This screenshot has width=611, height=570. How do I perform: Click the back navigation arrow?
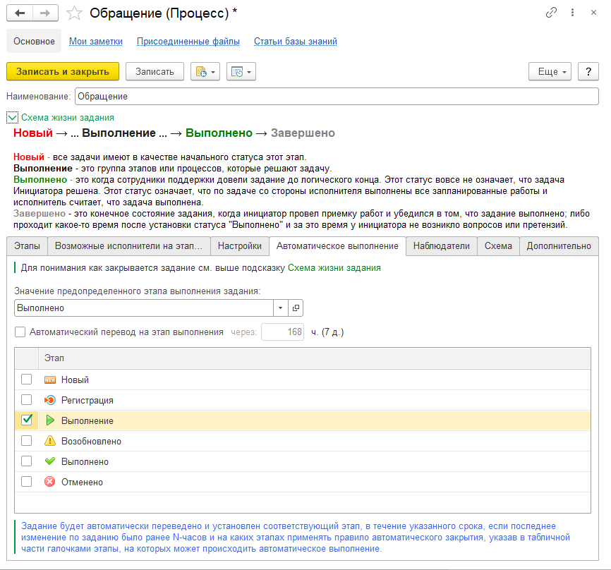click(x=18, y=12)
